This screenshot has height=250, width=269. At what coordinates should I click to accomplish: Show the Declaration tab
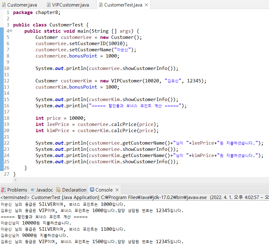pos(74,190)
